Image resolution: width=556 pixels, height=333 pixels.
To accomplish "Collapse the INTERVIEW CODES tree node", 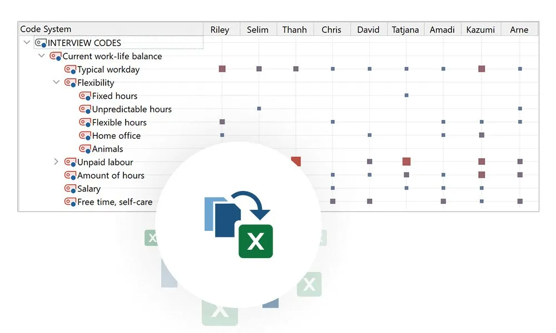I will [27, 43].
